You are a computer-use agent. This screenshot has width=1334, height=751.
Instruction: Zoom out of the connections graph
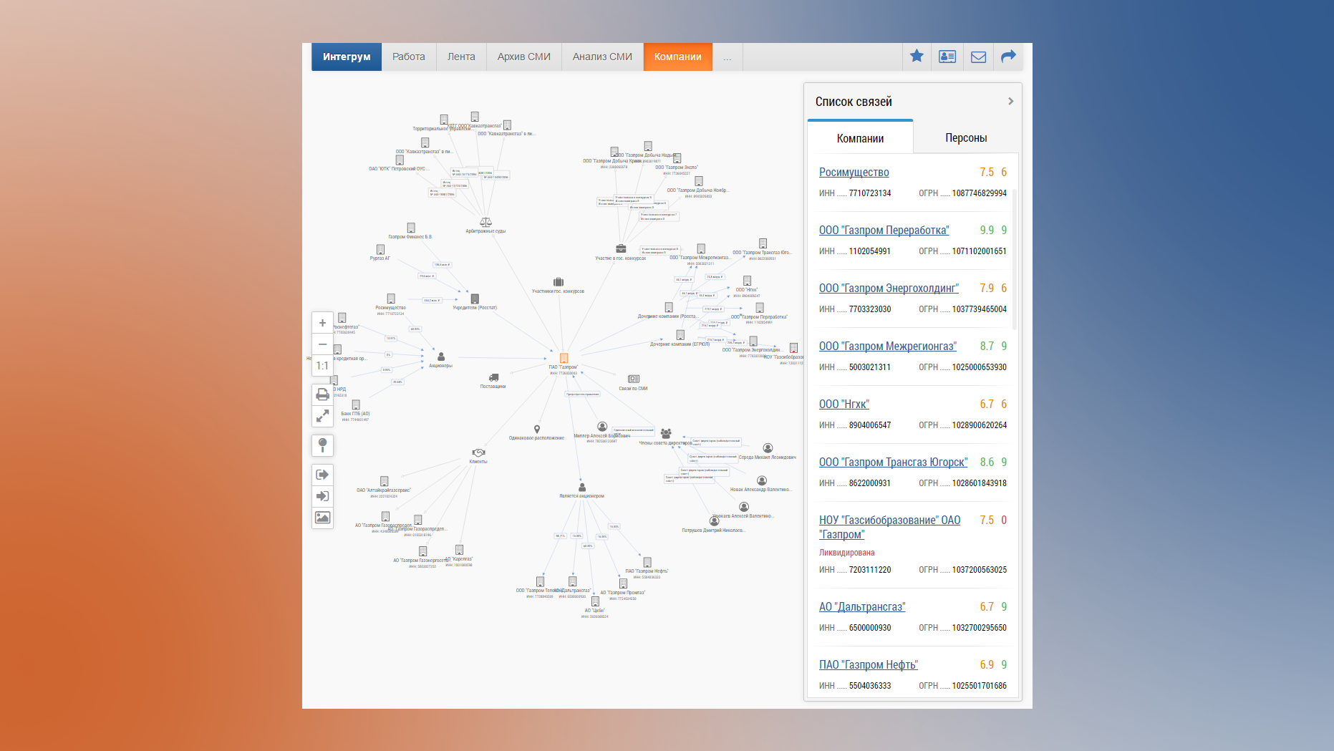322,344
